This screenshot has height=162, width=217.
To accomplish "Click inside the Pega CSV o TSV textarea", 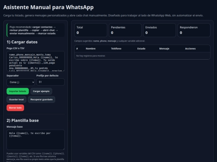I will pos(35,61).
